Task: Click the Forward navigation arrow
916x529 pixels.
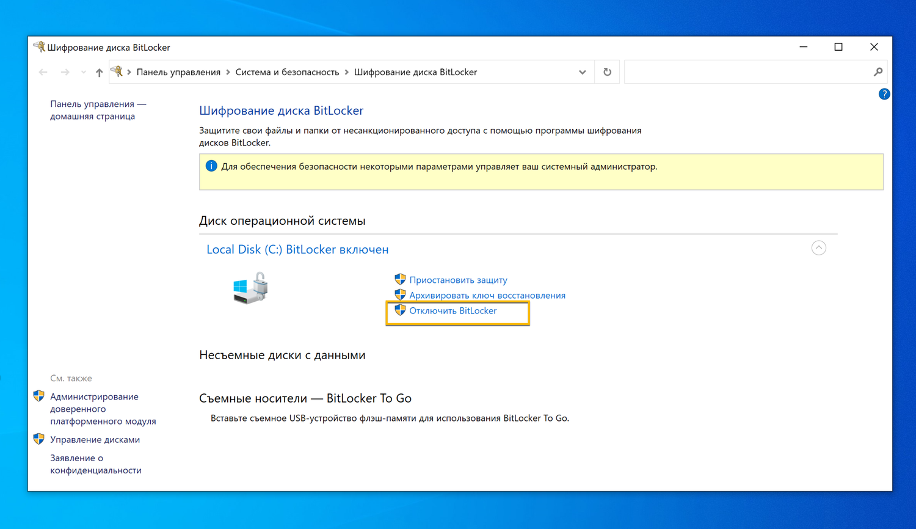Action: (65, 72)
